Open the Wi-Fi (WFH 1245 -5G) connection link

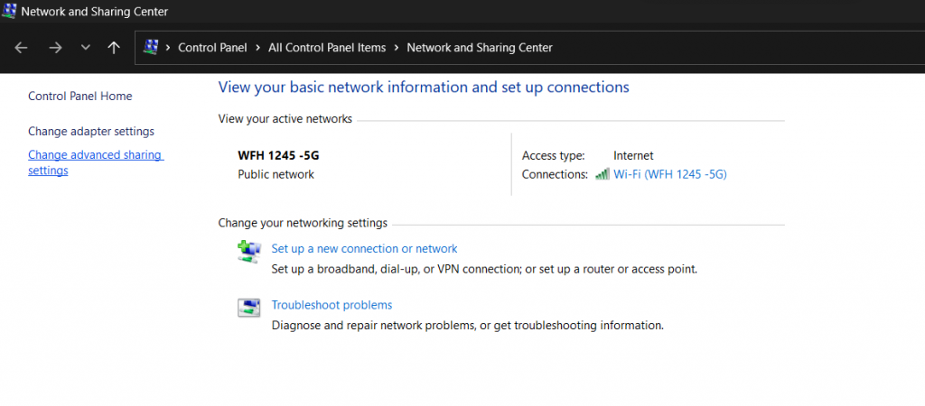click(669, 174)
